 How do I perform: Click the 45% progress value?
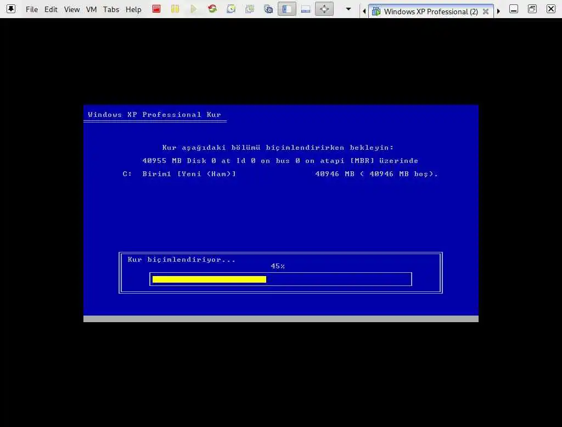tap(278, 266)
